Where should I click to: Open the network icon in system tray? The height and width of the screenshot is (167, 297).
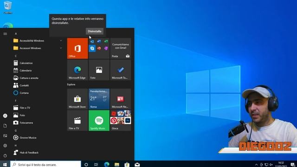click(266, 165)
